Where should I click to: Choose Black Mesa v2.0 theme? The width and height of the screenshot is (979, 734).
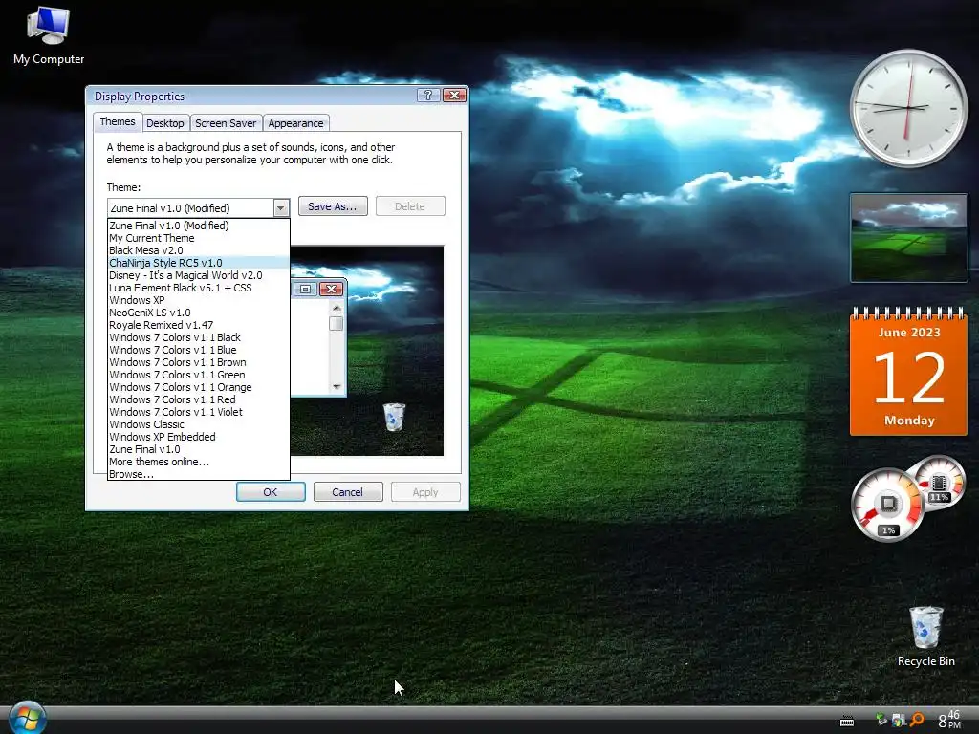199,250
